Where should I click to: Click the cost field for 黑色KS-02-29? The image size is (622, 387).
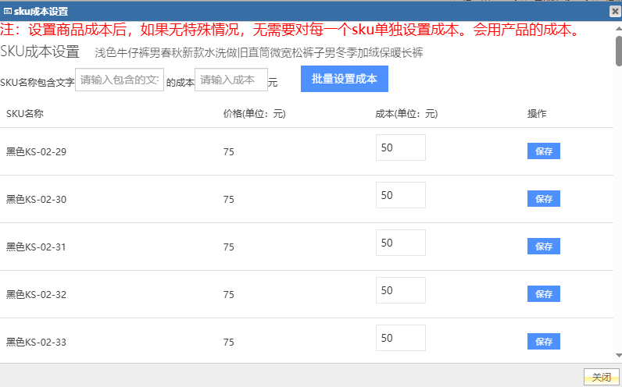coord(400,147)
